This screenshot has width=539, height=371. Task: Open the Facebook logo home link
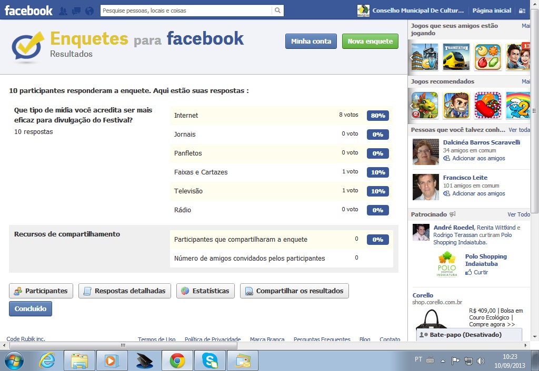click(x=28, y=11)
